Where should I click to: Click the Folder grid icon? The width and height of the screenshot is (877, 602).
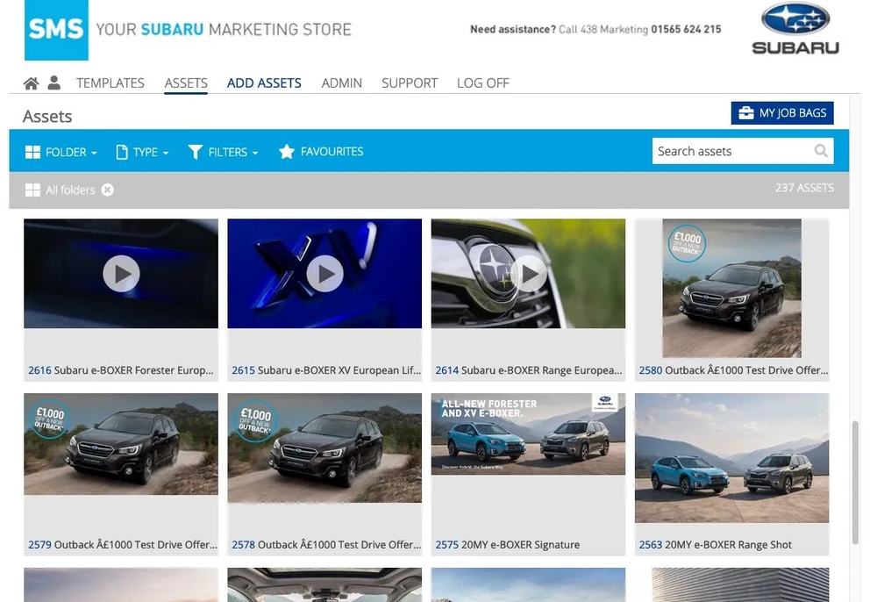[x=32, y=152]
